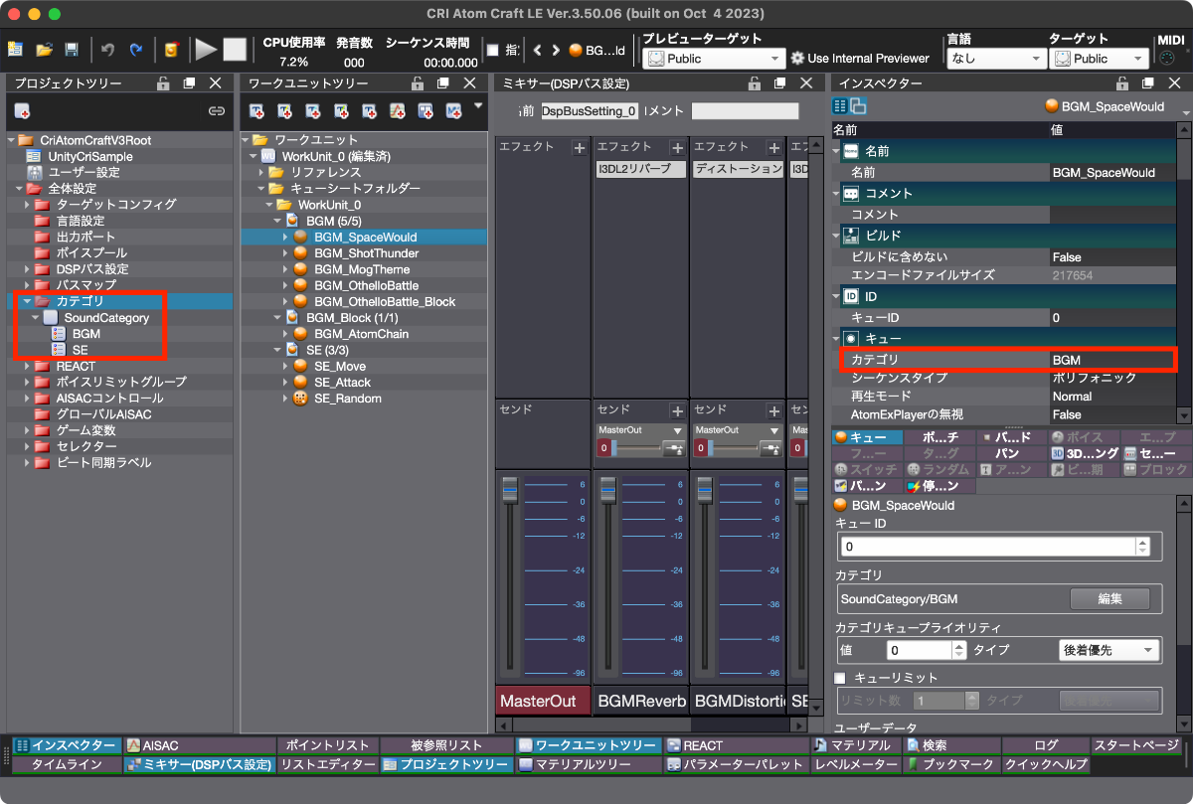This screenshot has width=1193, height=804.
Task: Open the プレビューターゲット Public dropdown
Action: point(714,59)
